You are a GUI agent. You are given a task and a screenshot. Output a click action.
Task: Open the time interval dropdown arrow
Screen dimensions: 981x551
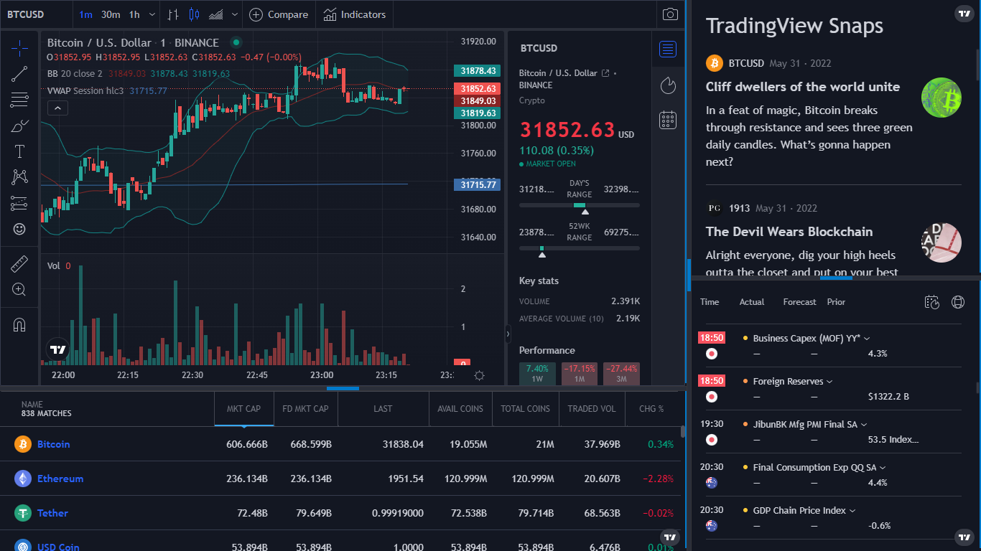tap(152, 14)
